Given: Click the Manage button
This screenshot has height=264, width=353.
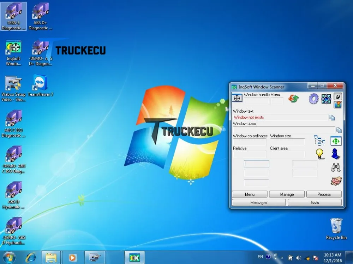Looking at the screenshot, I should pos(287,194).
